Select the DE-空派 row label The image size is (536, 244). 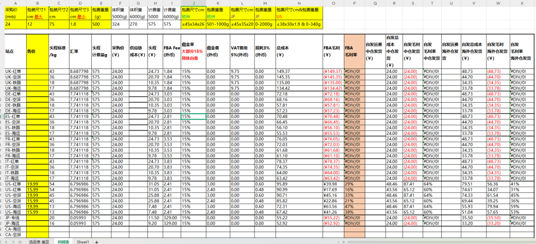click(x=15, y=100)
